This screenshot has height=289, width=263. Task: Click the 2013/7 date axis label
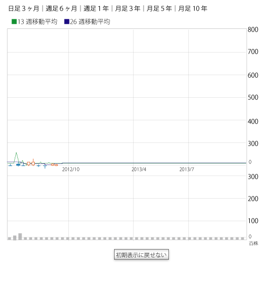[x=187, y=169]
